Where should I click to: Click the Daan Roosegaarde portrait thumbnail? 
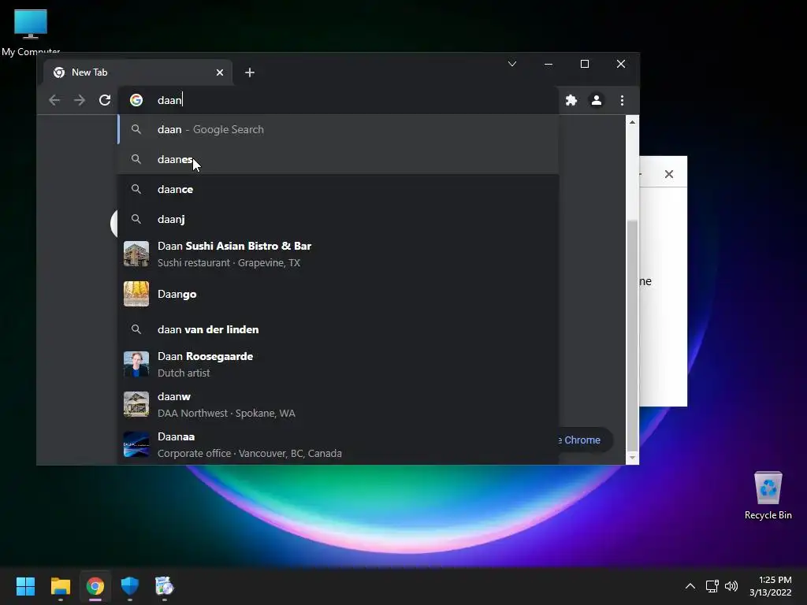pos(136,364)
